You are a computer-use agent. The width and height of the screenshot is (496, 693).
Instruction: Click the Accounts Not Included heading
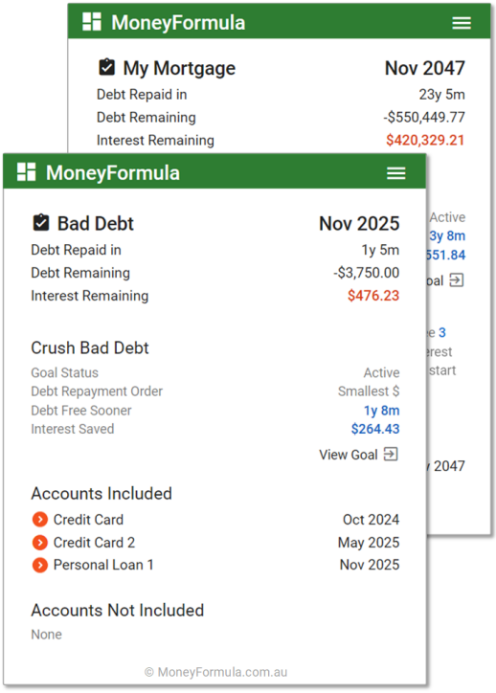(118, 611)
